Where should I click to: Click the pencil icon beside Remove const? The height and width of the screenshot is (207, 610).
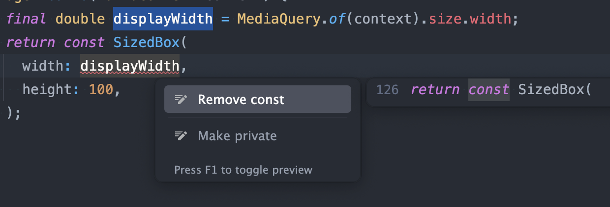pyautogui.click(x=181, y=100)
